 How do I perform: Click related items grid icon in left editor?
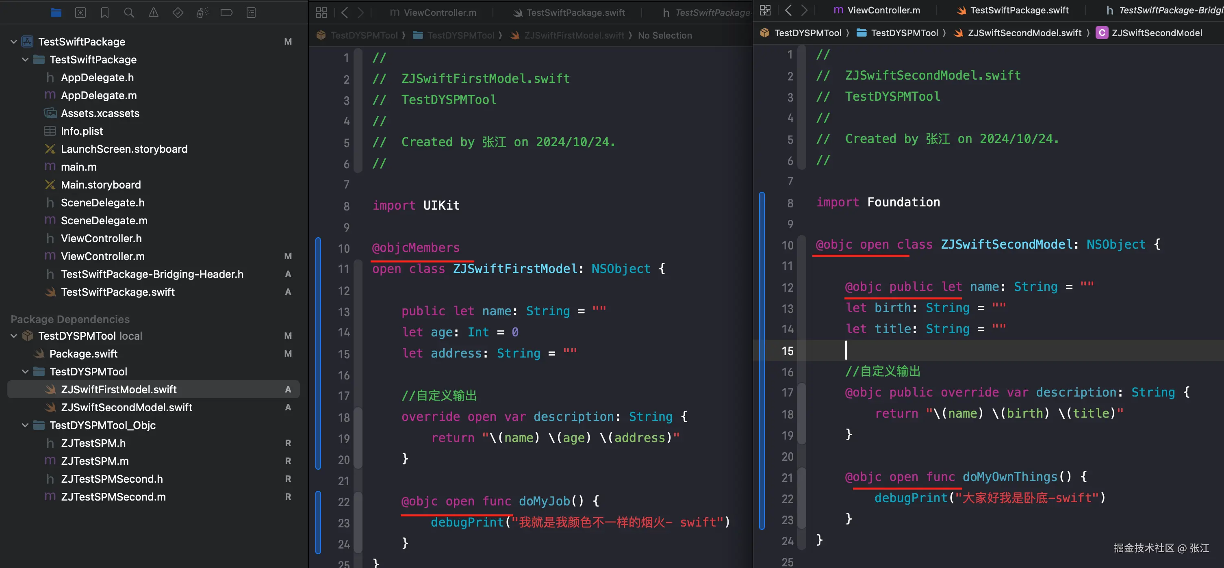click(321, 13)
